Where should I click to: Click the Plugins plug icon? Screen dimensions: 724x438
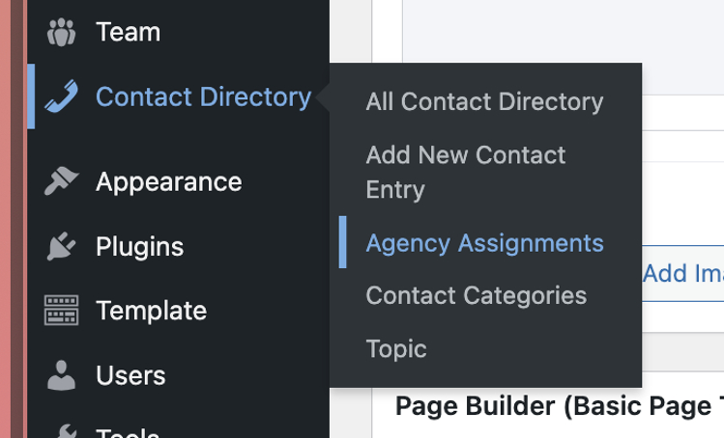click(x=61, y=246)
